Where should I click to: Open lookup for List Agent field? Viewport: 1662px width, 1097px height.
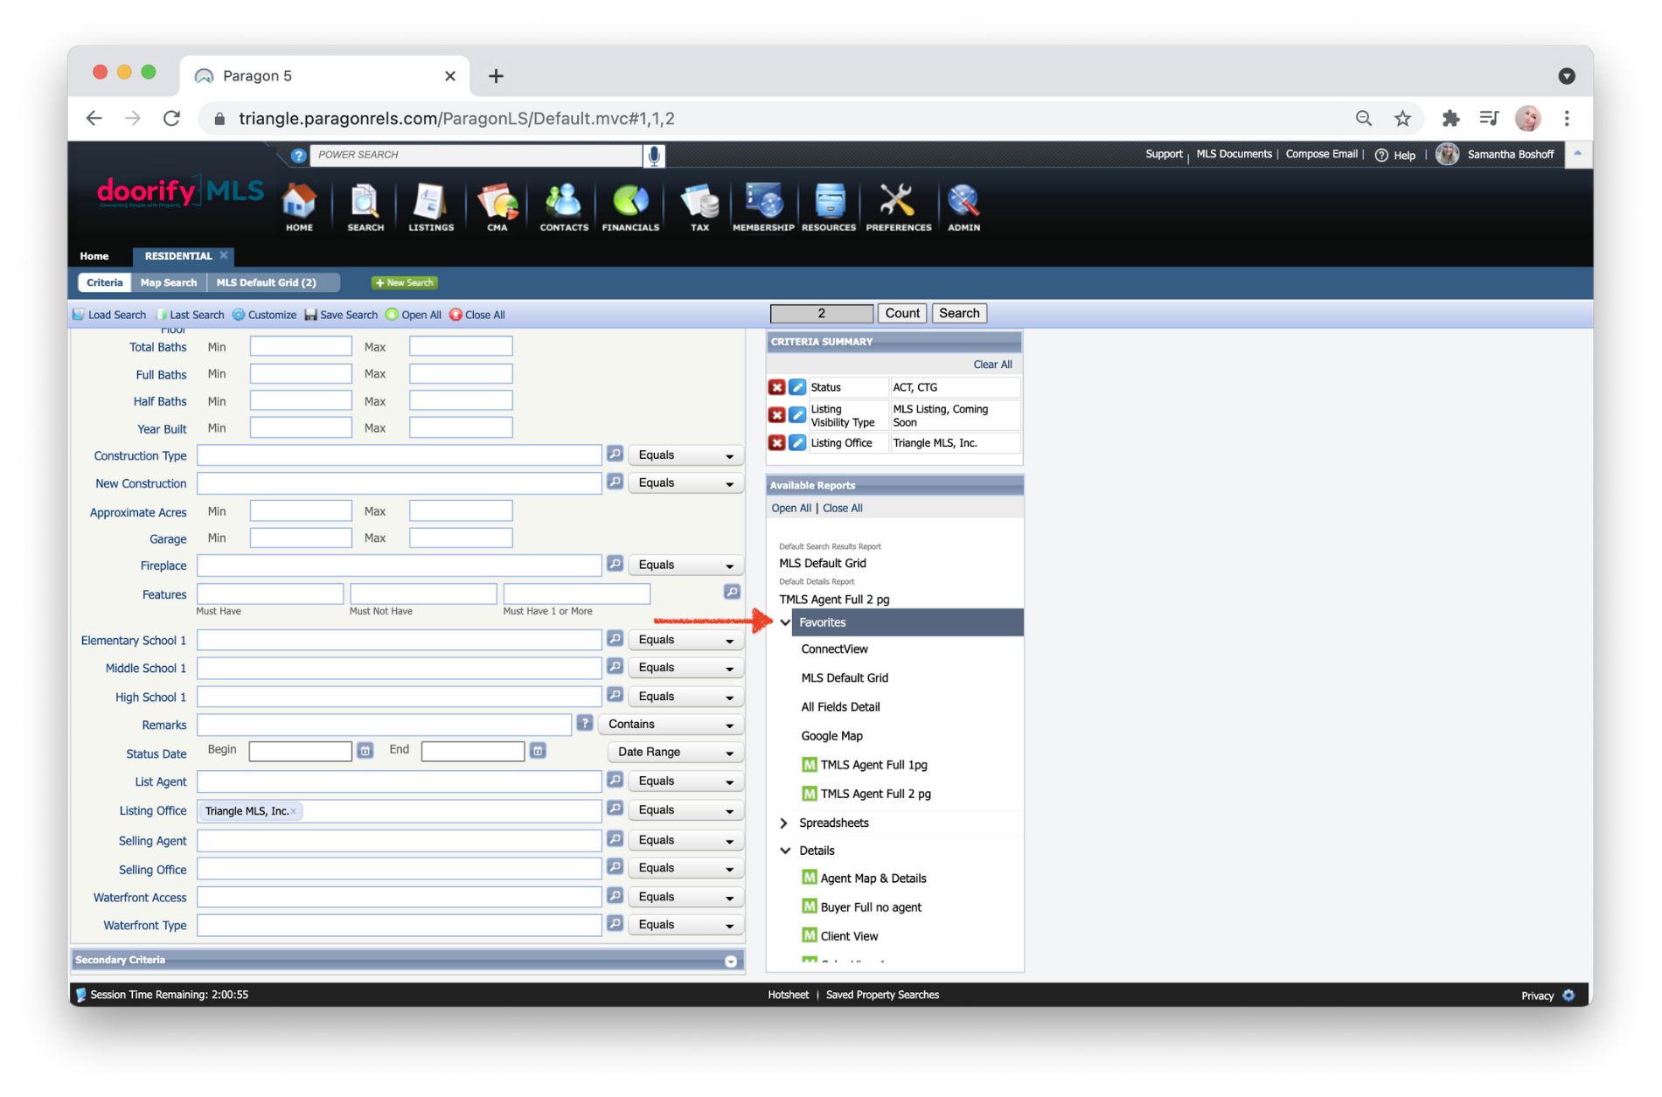coord(615,781)
